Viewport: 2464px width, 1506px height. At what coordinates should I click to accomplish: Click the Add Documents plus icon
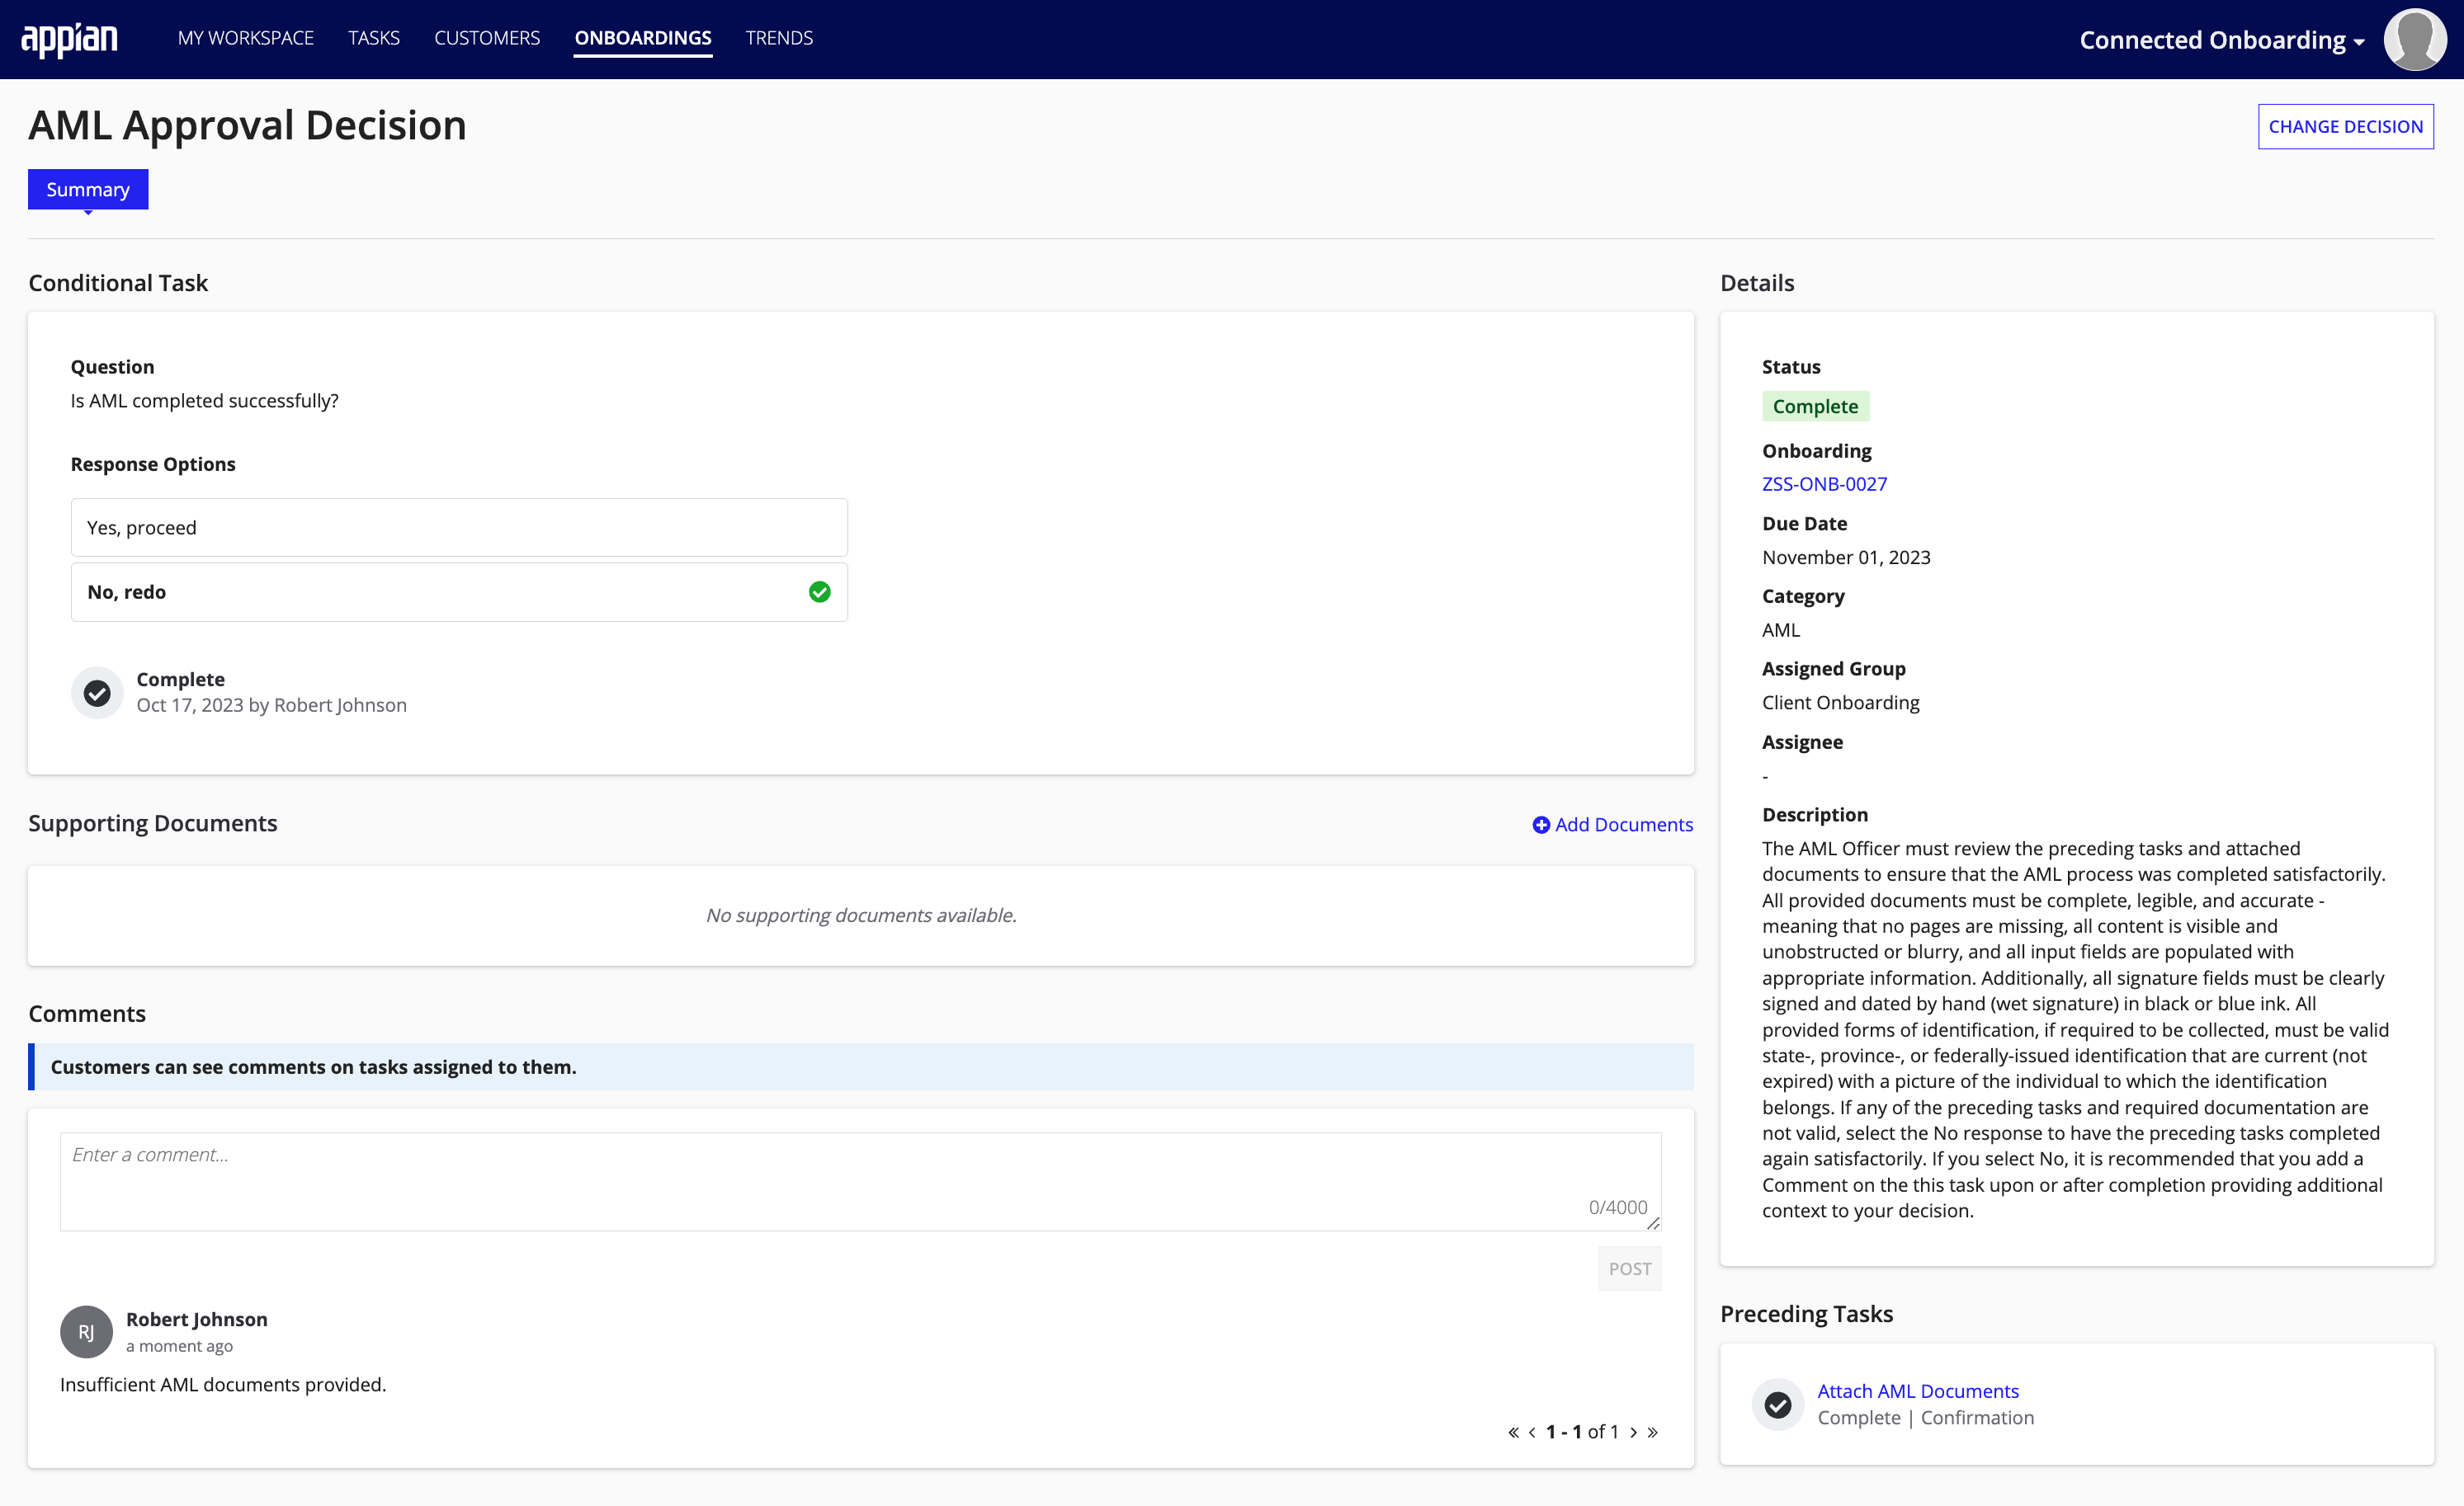click(x=1541, y=823)
